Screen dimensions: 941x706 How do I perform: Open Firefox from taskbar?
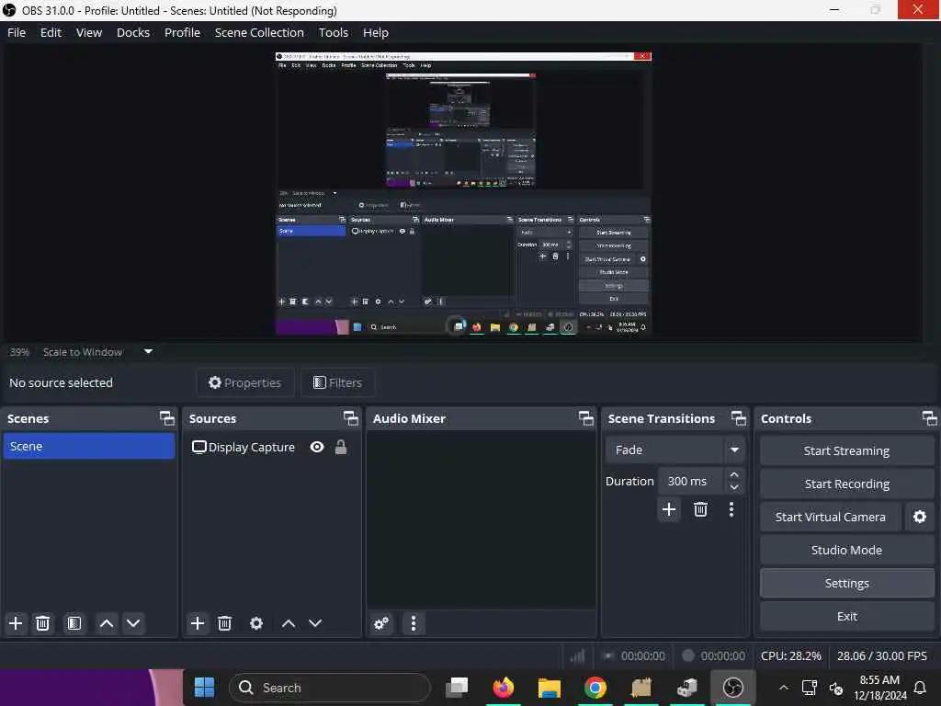click(503, 688)
